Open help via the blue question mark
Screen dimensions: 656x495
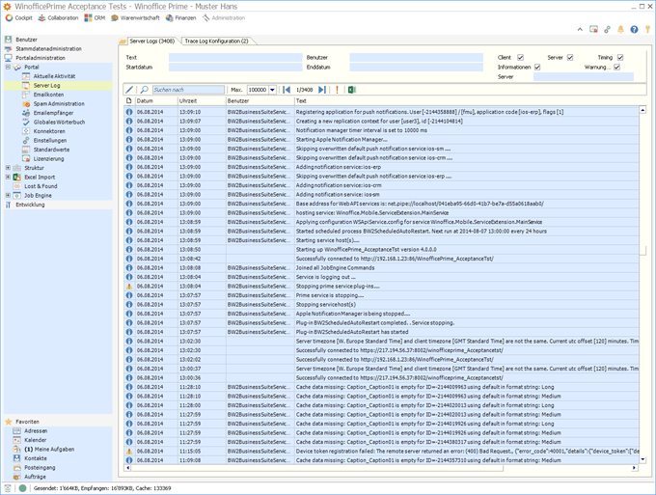[634, 29]
